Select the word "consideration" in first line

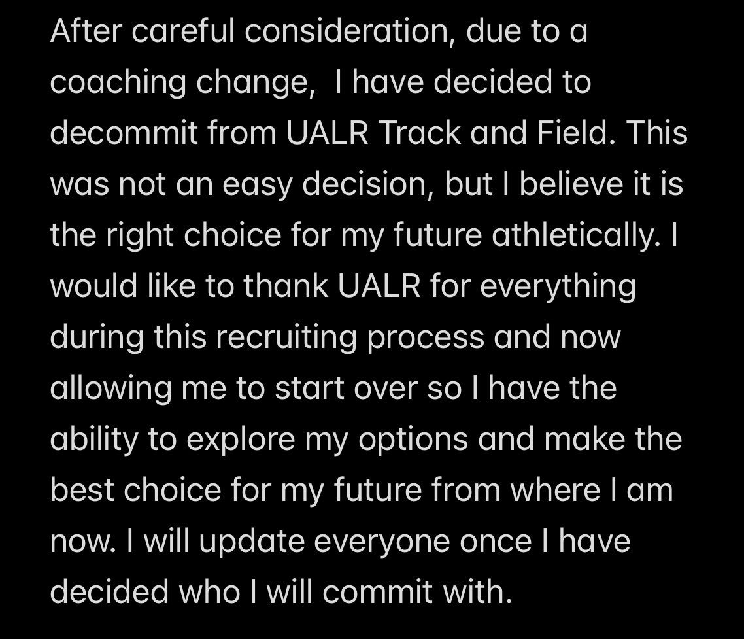click(347, 31)
